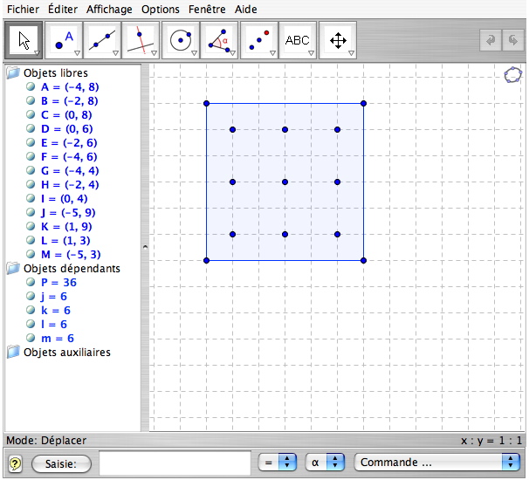The height and width of the screenshot is (480, 529).
Task: Toggle visibility bullet of point B
Action: click(31, 100)
